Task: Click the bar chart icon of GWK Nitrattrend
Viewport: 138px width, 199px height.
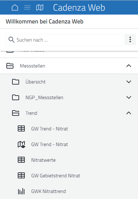Action: 21,191
